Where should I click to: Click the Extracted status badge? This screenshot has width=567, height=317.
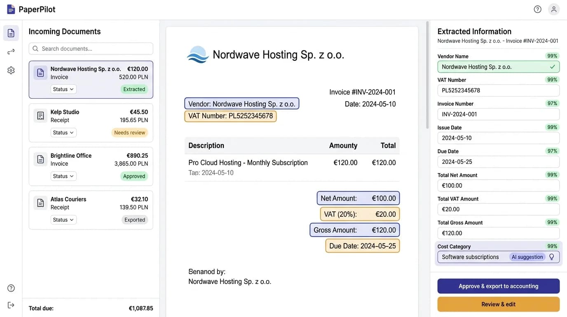pos(134,89)
